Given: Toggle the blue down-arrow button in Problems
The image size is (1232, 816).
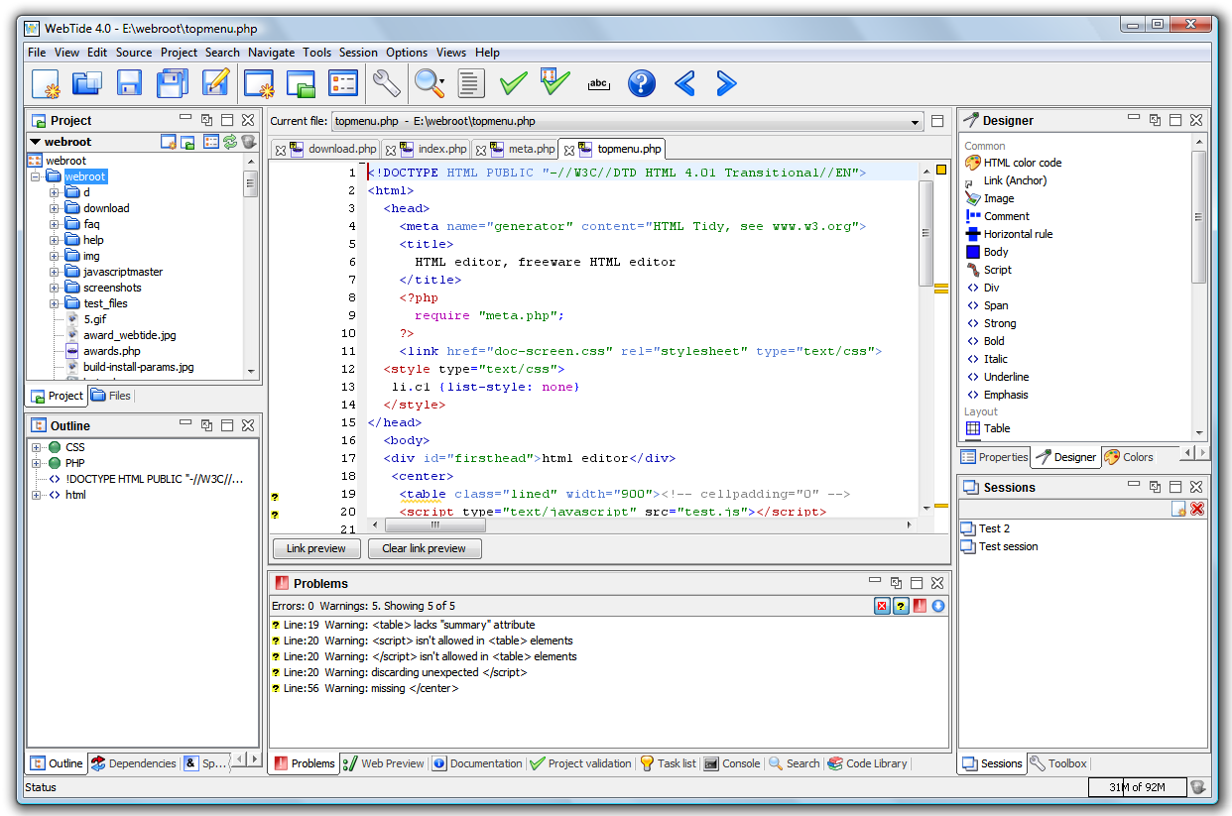Looking at the screenshot, I should (938, 606).
